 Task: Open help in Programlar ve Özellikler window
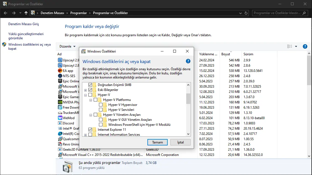[305, 46]
